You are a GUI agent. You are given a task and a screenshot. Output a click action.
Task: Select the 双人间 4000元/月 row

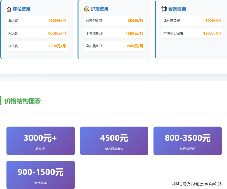[37, 33]
